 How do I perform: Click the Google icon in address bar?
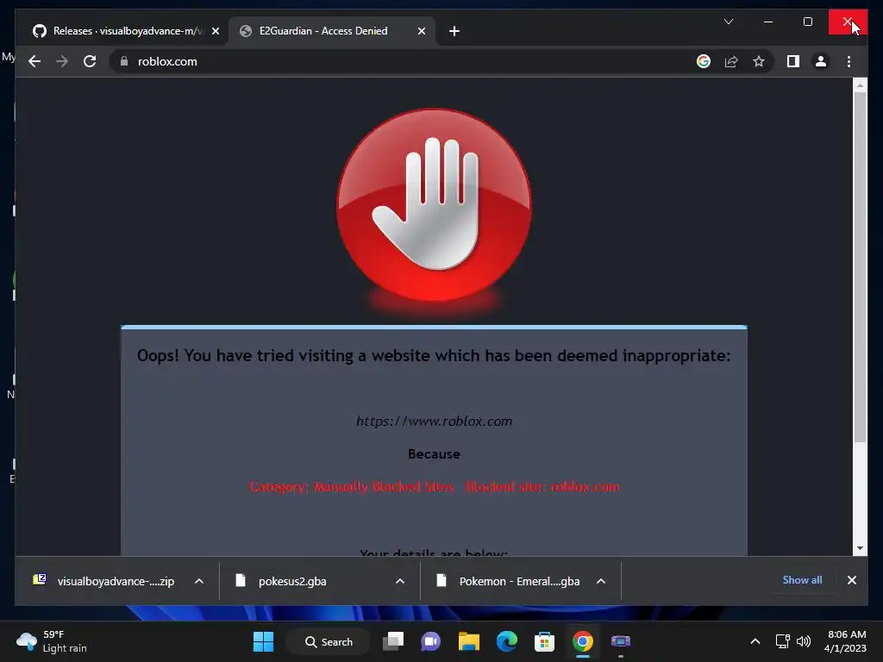coord(704,61)
